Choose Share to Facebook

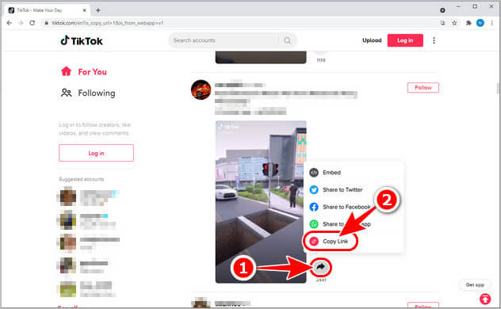346,207
